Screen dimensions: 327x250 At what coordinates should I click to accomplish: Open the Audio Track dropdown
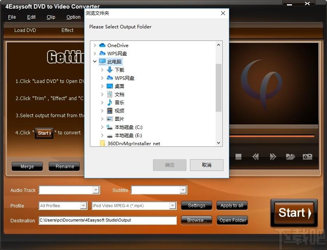(x=96, y=190)
